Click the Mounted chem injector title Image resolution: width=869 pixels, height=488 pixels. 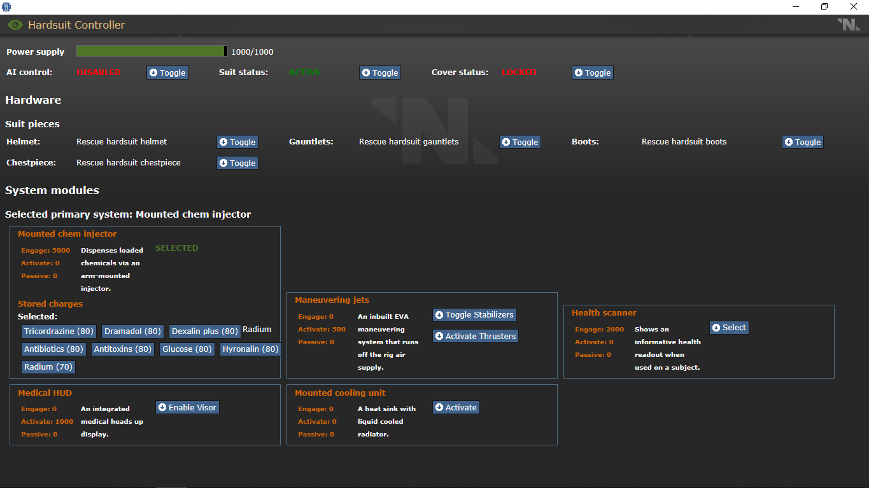click(x=67, y=234)
